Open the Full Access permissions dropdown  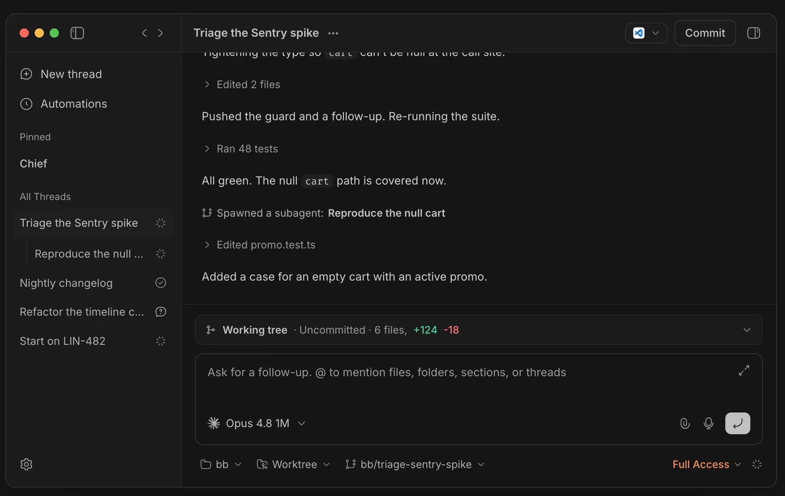pyautogui.click(x=706, y=464)
